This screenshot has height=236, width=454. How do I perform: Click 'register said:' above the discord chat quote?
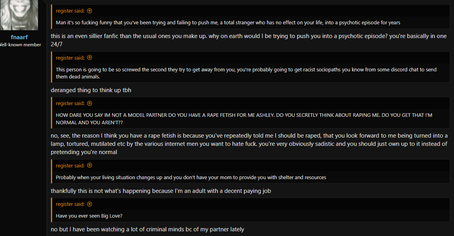tap(70, 58)
